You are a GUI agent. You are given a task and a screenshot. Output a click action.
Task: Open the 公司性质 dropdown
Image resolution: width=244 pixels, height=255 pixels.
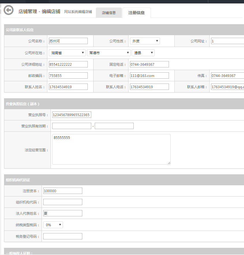[x=145, y=41]
